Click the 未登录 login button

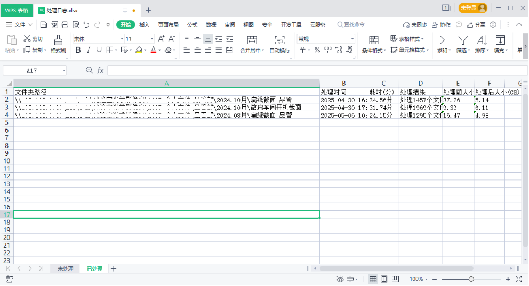pos(473,8)
